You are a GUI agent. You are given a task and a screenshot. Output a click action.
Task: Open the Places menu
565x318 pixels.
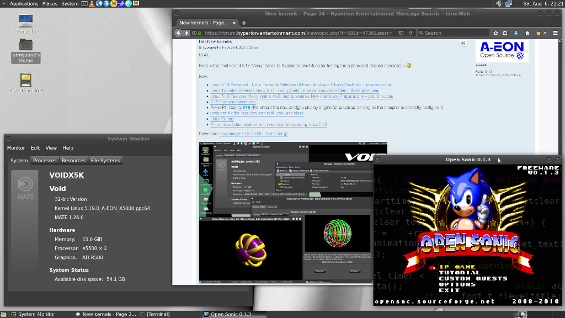[x=50, y=4]
